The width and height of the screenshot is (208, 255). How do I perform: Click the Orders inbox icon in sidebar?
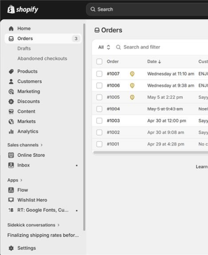click(x=11, y=39)
